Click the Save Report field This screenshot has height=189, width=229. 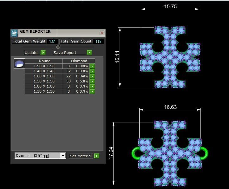[x=70, y=53]
